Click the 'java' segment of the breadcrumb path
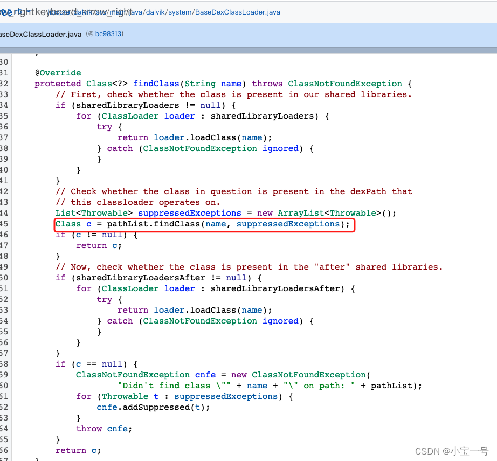497x461 pixels. [x=136, y=12]
